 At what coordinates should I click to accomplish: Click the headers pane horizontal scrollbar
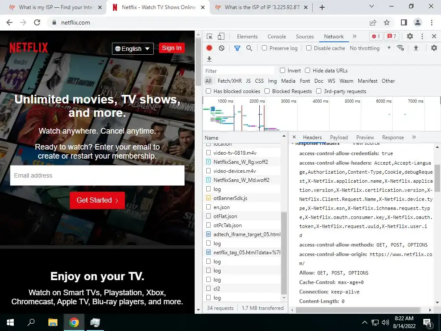[358, 310]
